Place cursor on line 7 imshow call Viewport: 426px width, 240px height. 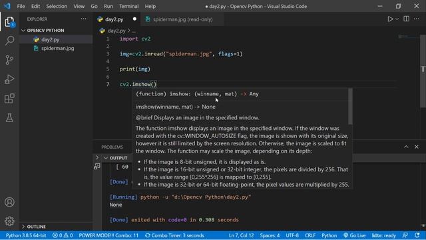[x=138, y=84]
